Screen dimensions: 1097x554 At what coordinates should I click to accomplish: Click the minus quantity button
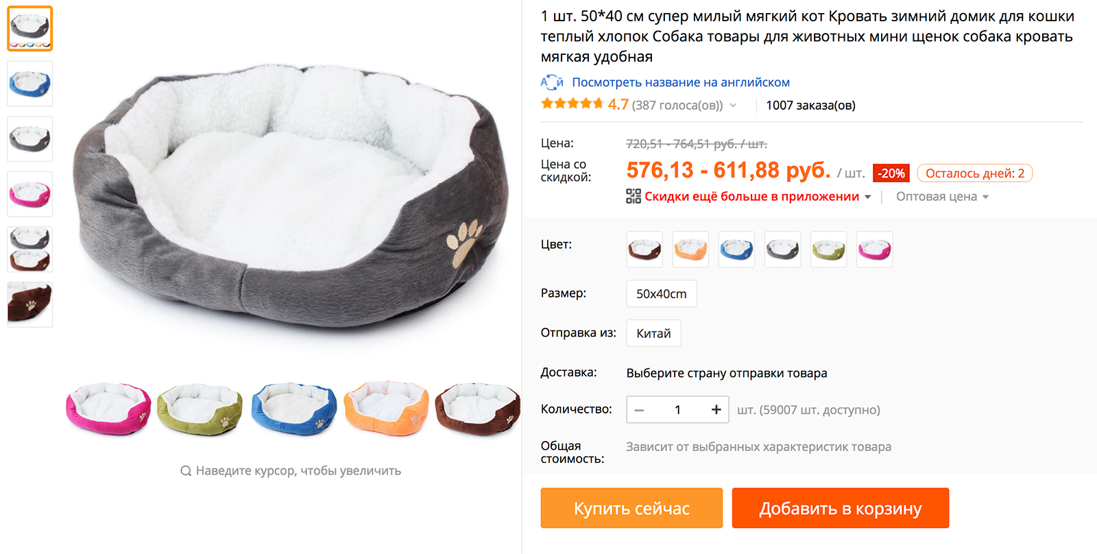tap(640, 410)
